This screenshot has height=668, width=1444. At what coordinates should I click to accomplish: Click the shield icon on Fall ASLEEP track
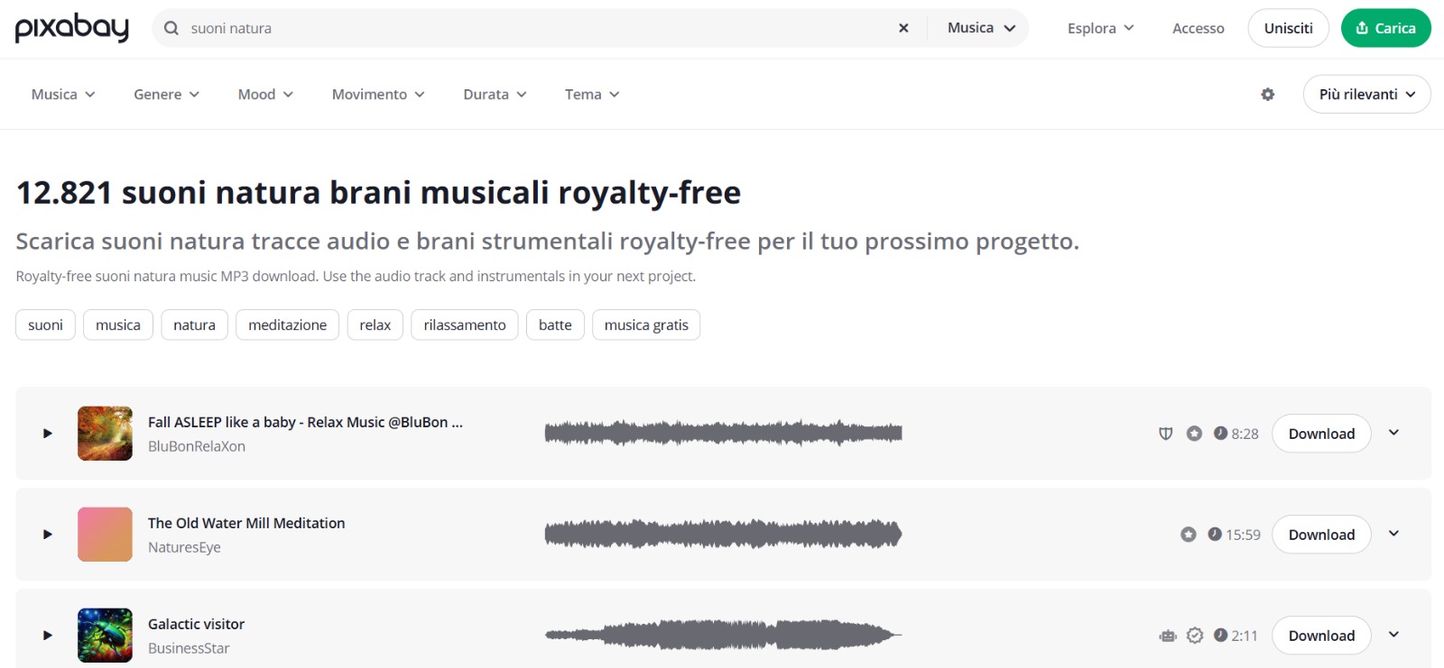click(1166, 434)
